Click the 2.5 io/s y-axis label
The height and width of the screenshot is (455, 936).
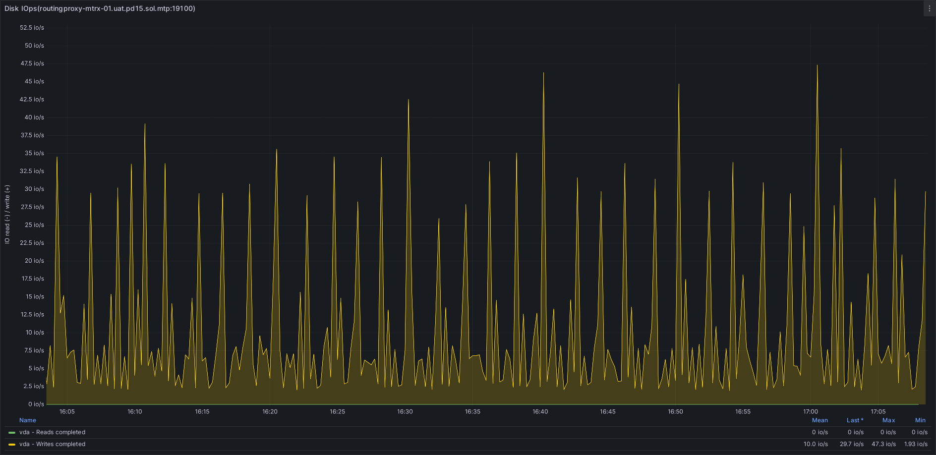[x=34, y=386]
